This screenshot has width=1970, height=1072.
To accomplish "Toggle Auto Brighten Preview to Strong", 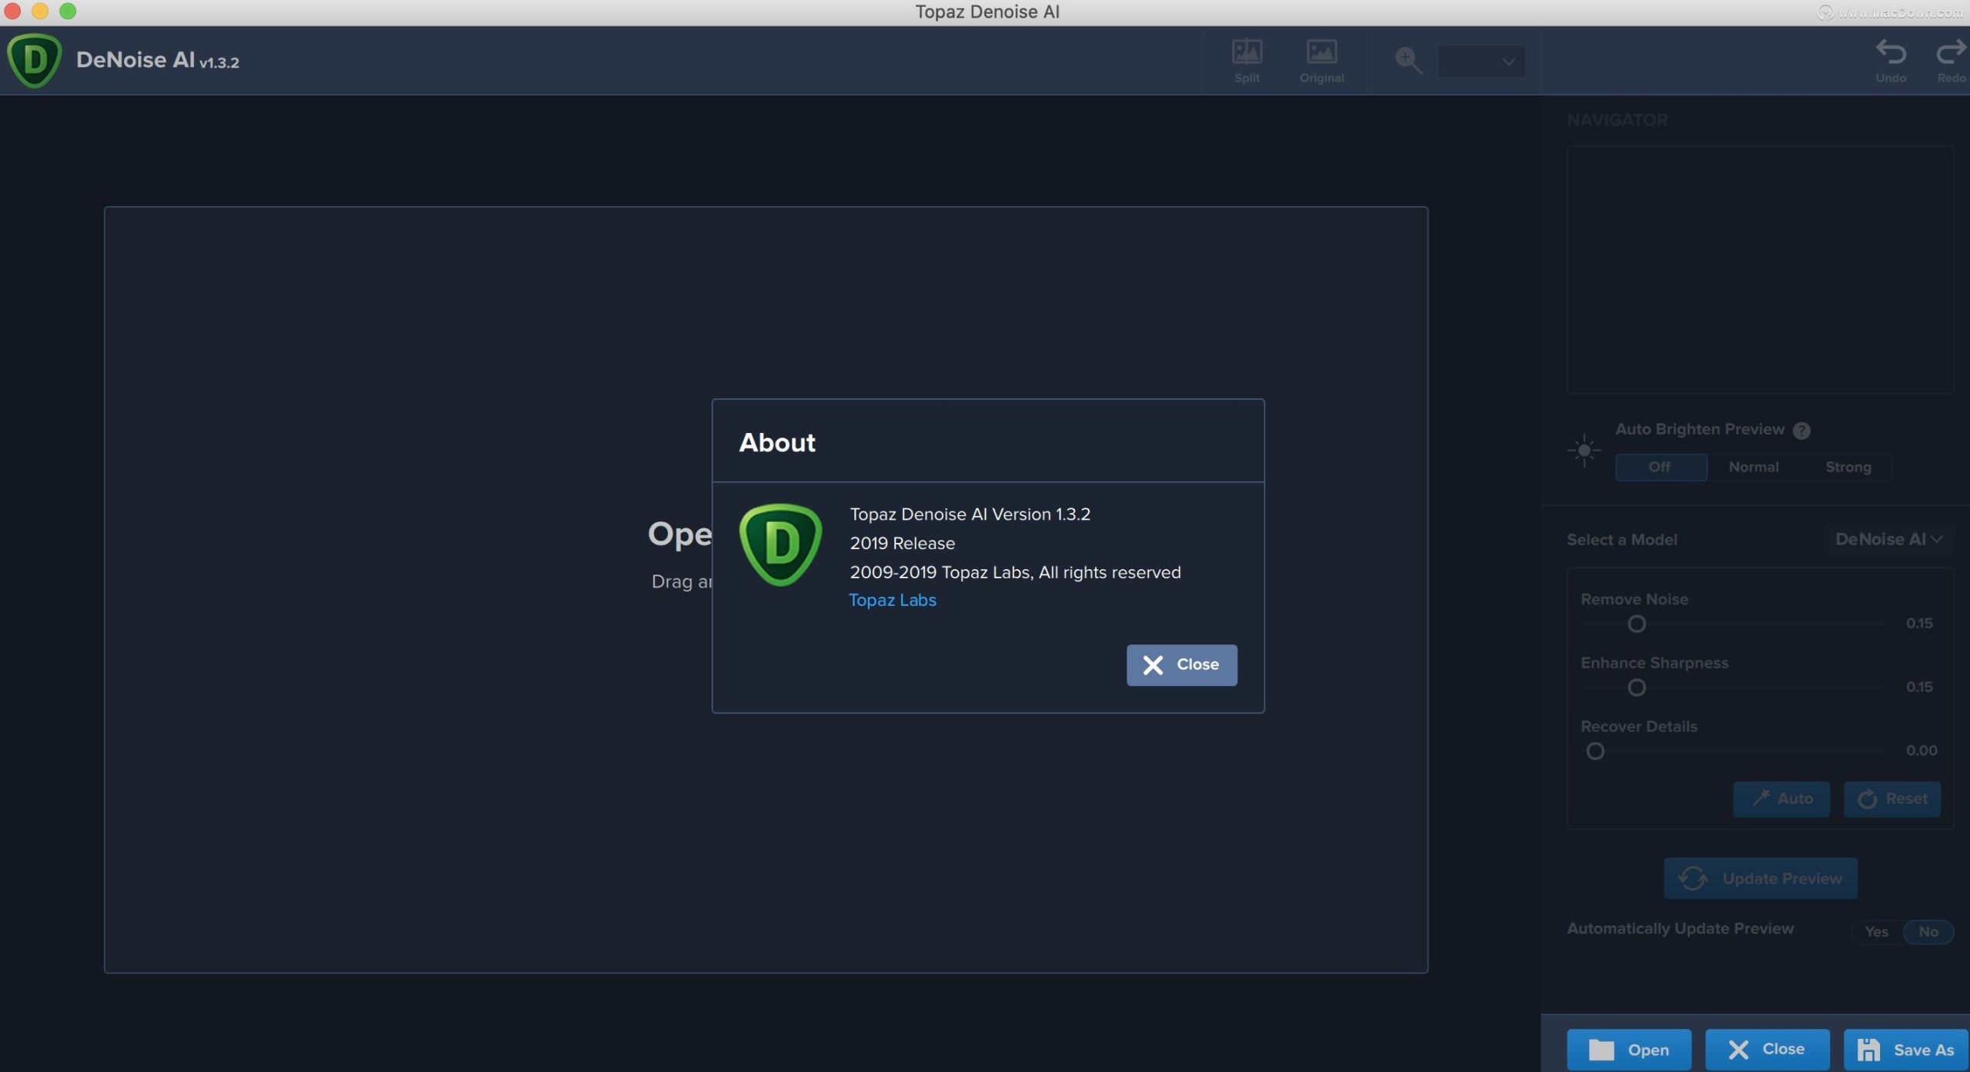I will [x=1848, y=466].
